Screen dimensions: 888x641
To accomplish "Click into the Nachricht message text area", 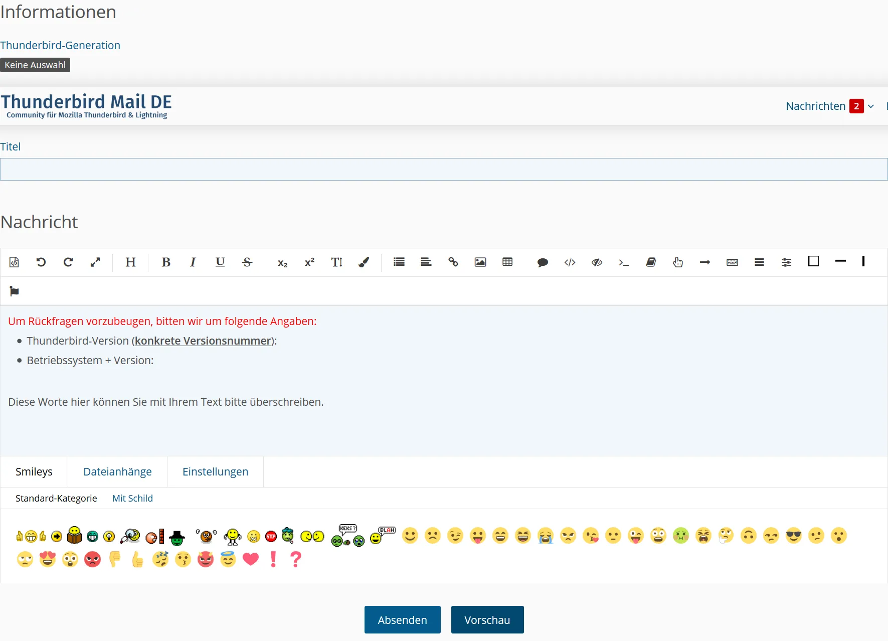I will (444, 381).
